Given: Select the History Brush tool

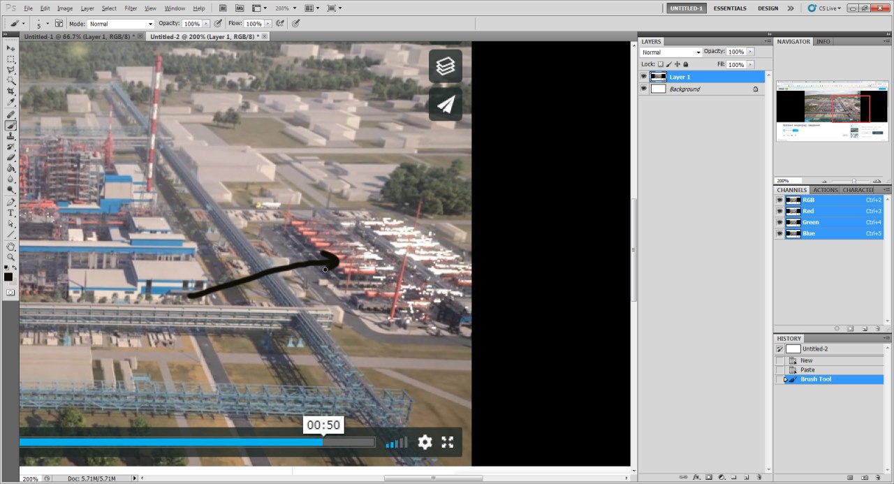Looking at the screenshot, I should 10,147.
